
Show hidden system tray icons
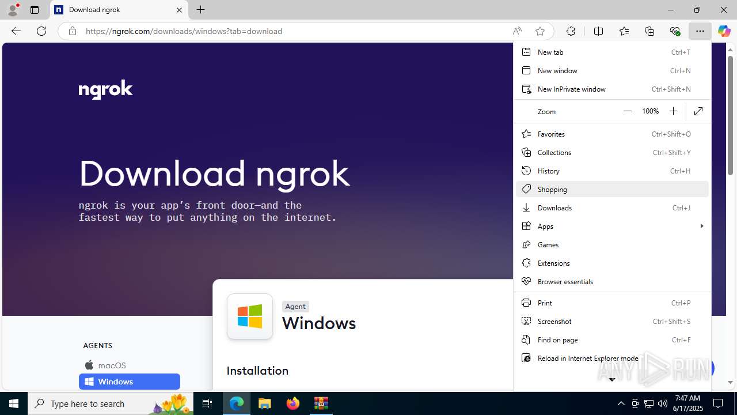[x=621, y=403]
